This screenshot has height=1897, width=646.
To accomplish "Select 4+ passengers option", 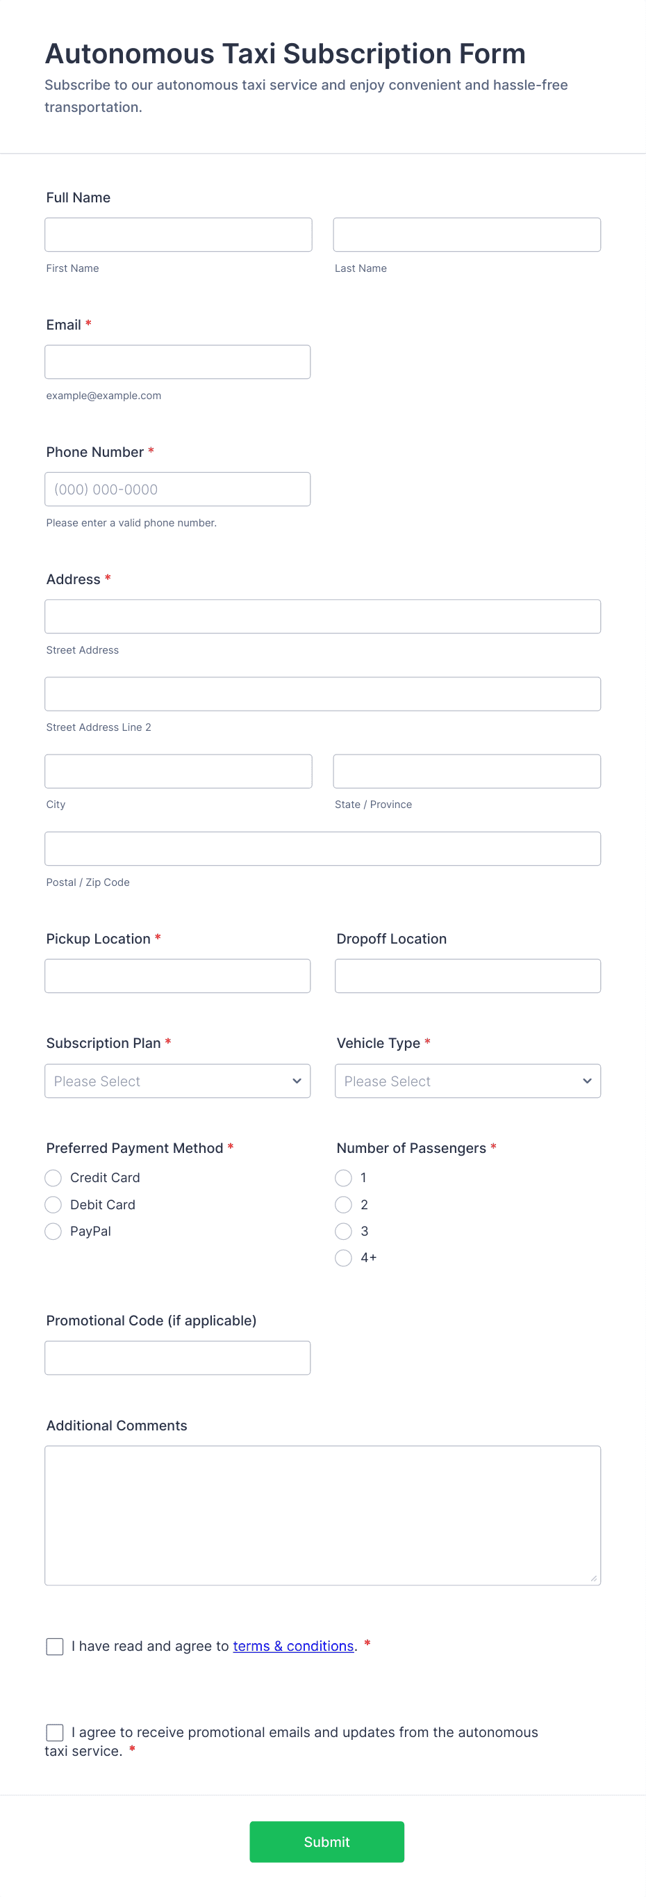I will (342, 1258).
